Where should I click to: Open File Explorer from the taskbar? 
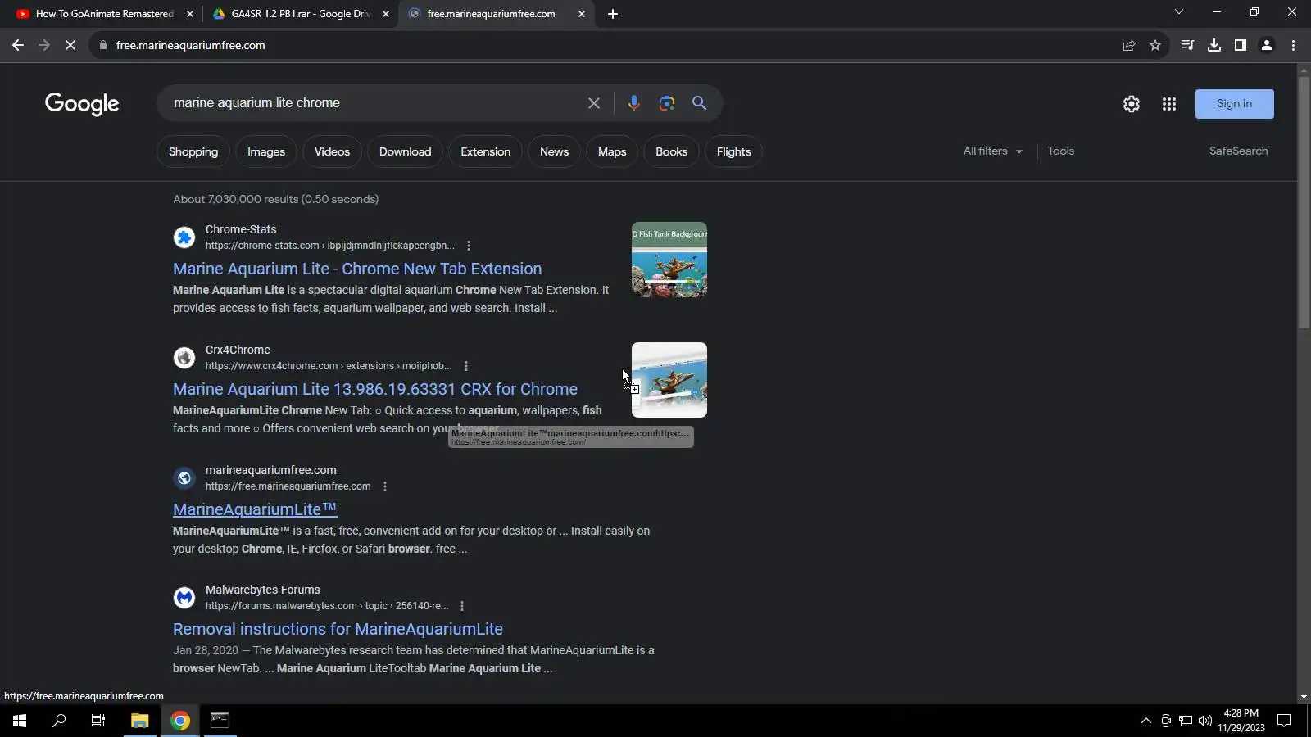[x=140, y=721]
